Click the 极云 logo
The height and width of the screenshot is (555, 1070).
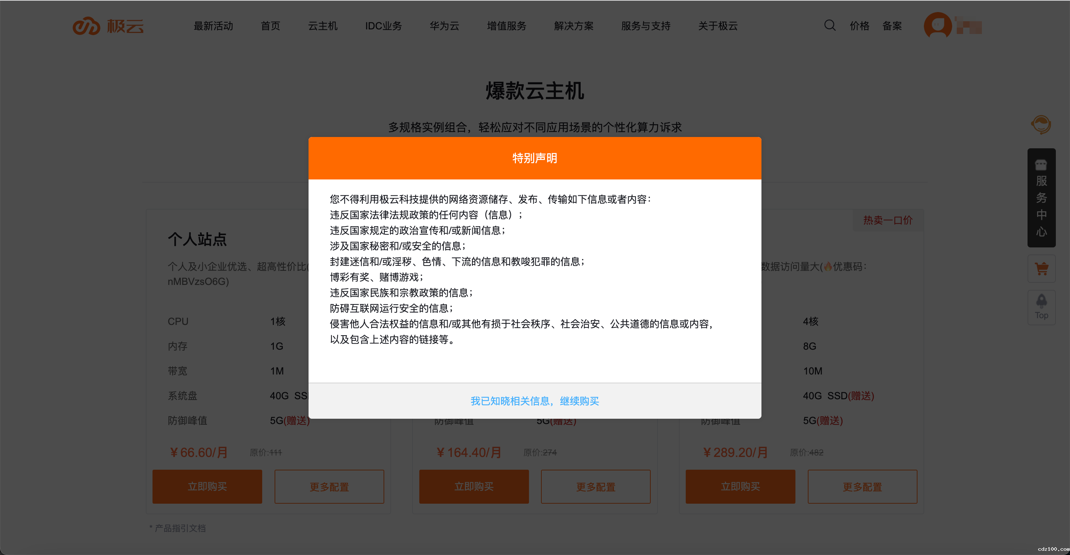[108, 26]
